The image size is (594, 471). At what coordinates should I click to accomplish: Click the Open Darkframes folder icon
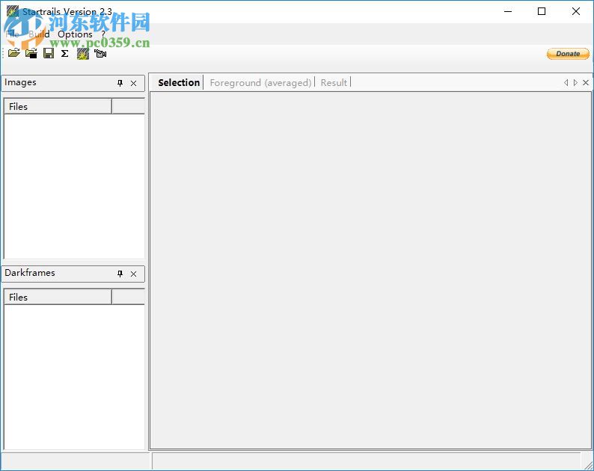point(31,53)
